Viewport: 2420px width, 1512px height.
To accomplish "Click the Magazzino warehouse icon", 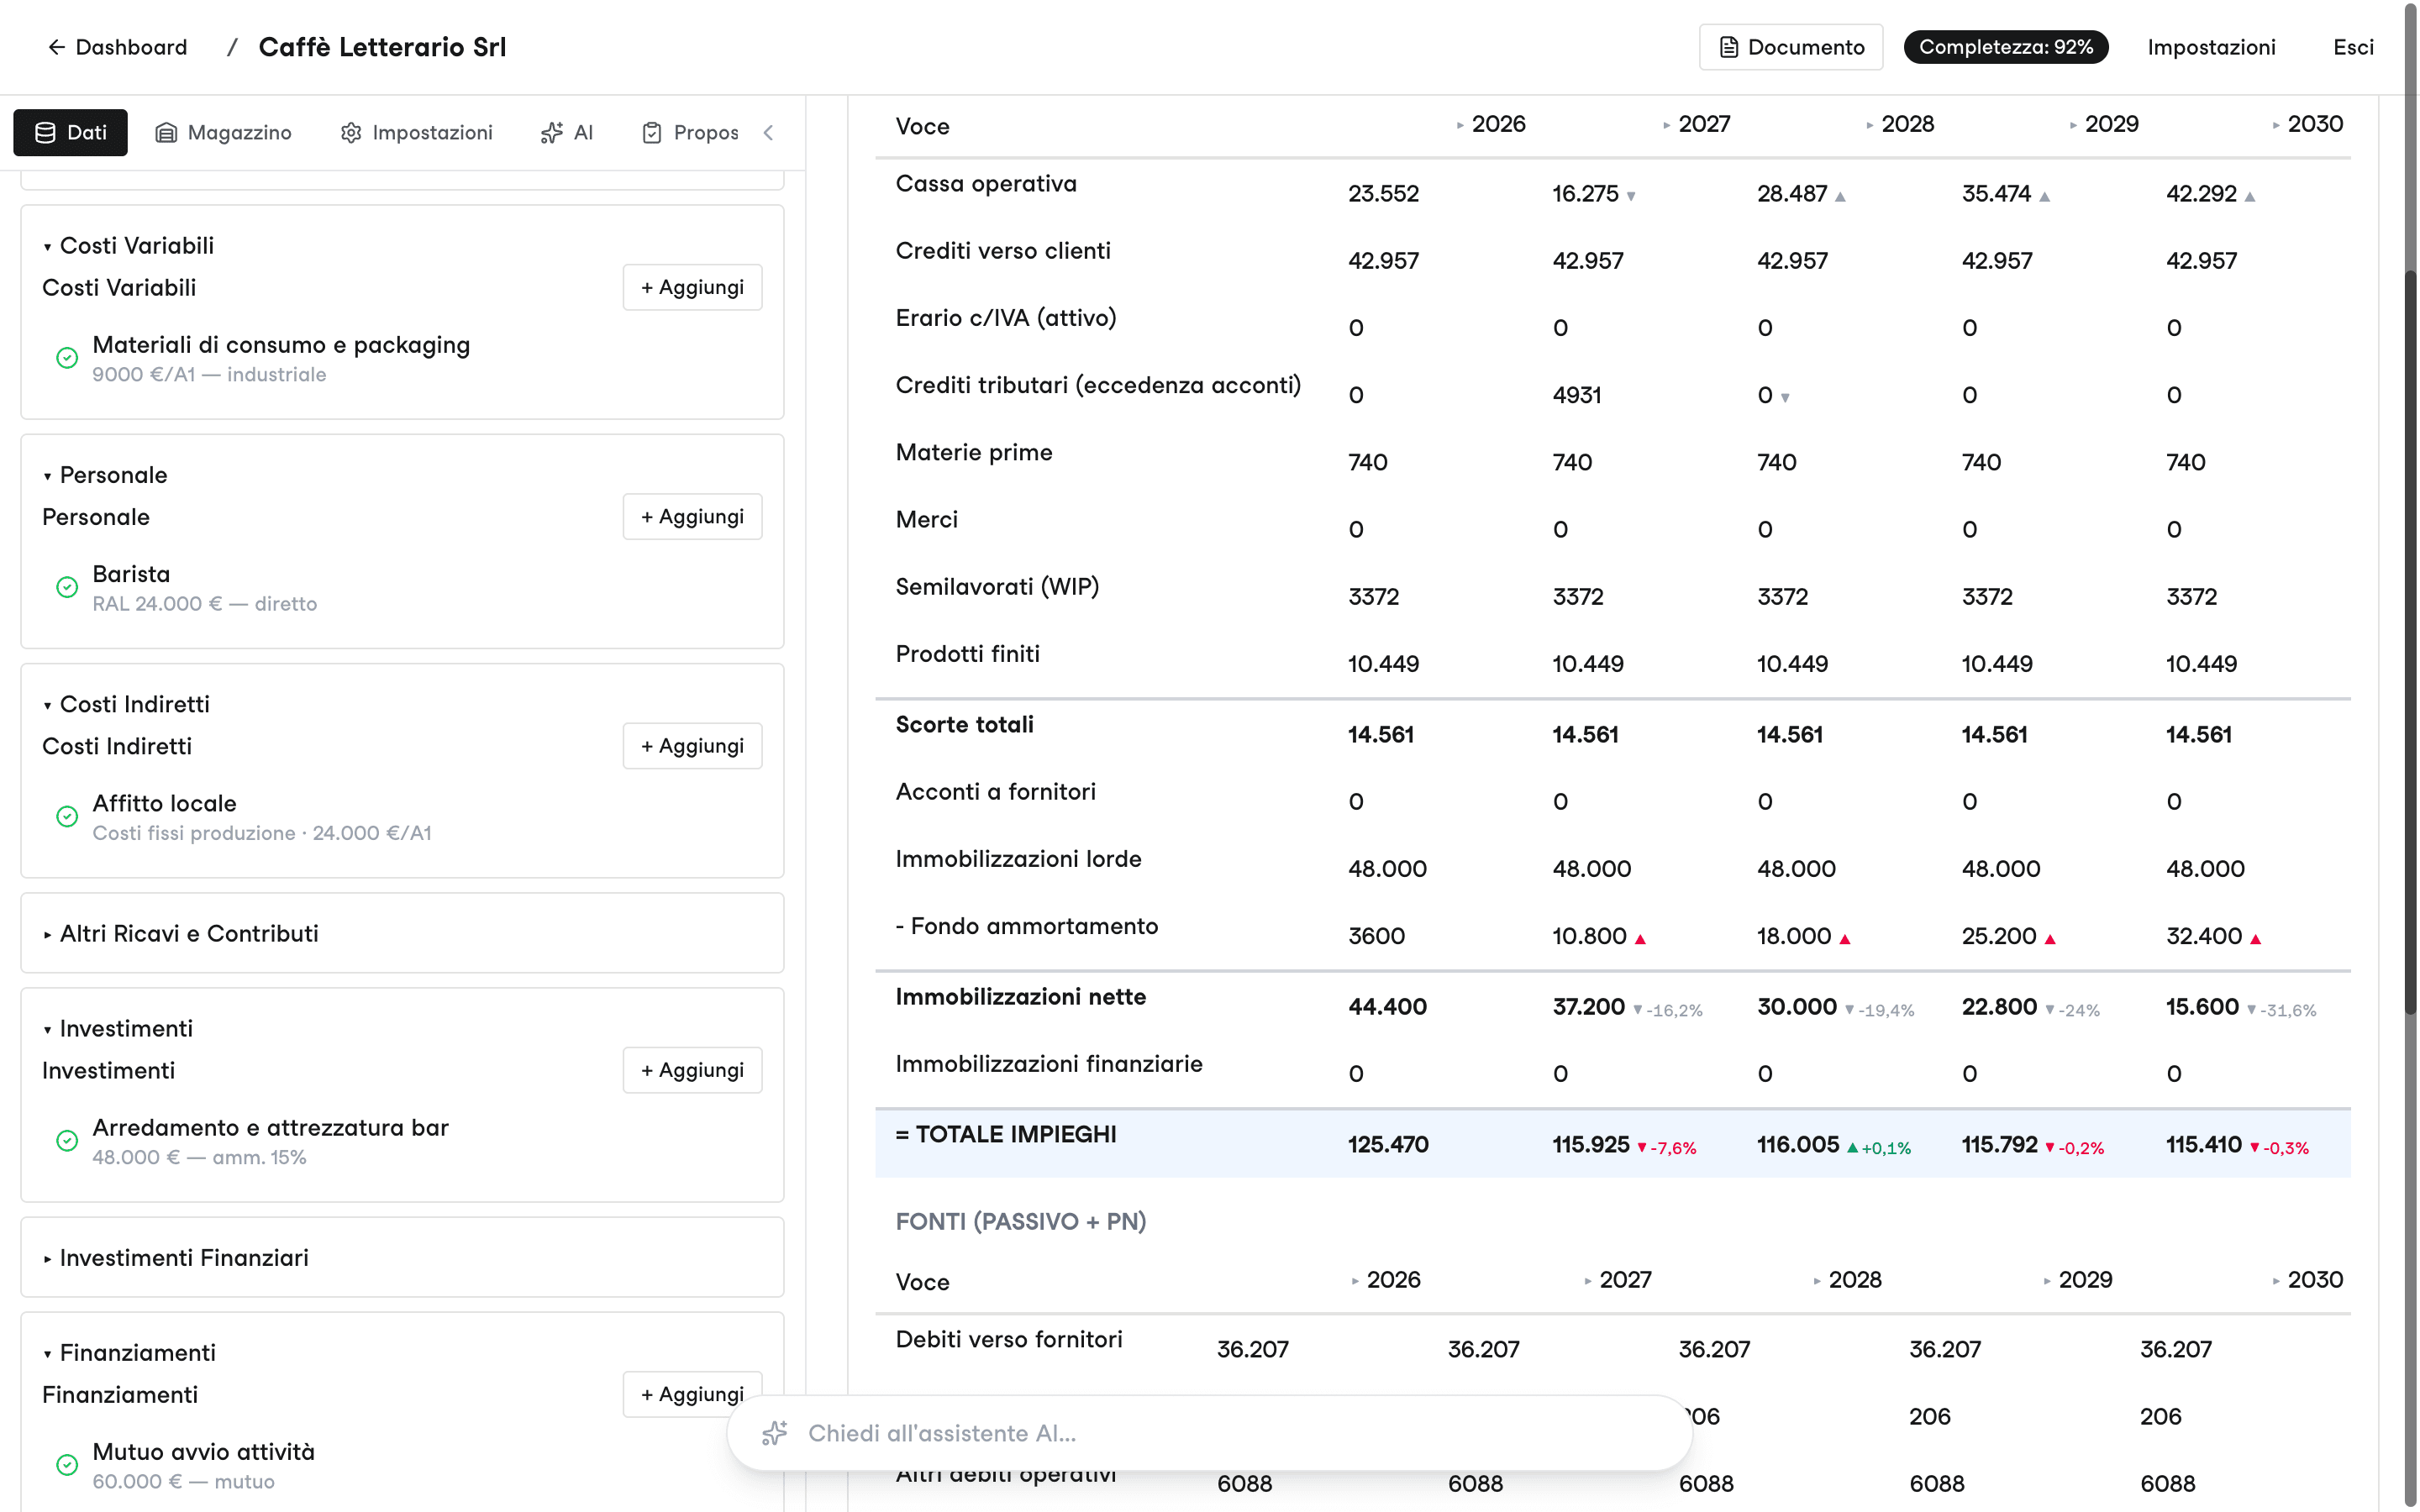I will [166, 133].
